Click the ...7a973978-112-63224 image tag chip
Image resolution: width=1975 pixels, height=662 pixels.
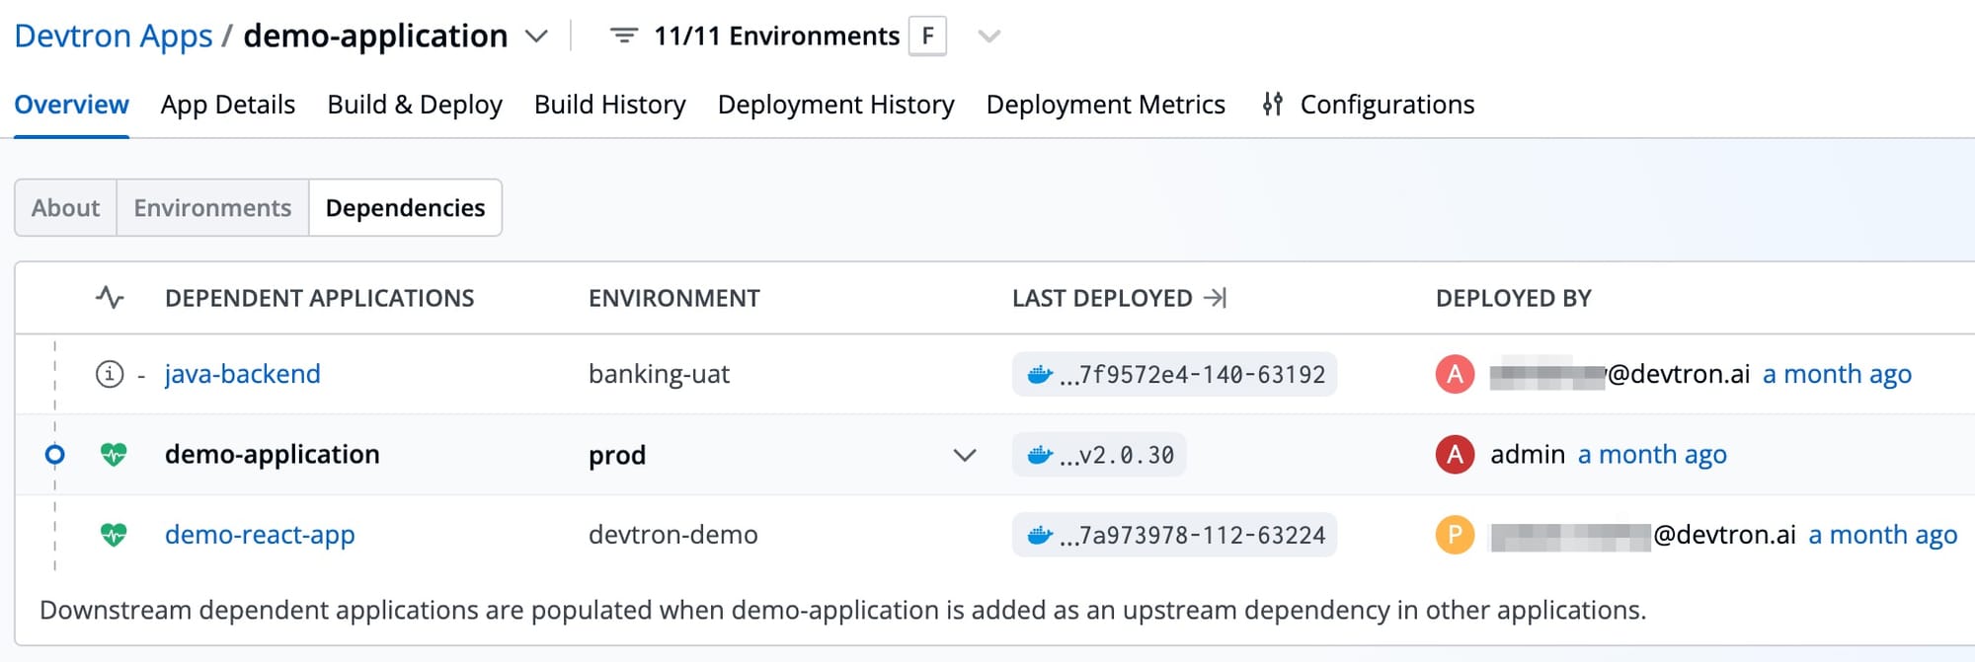1174,535
